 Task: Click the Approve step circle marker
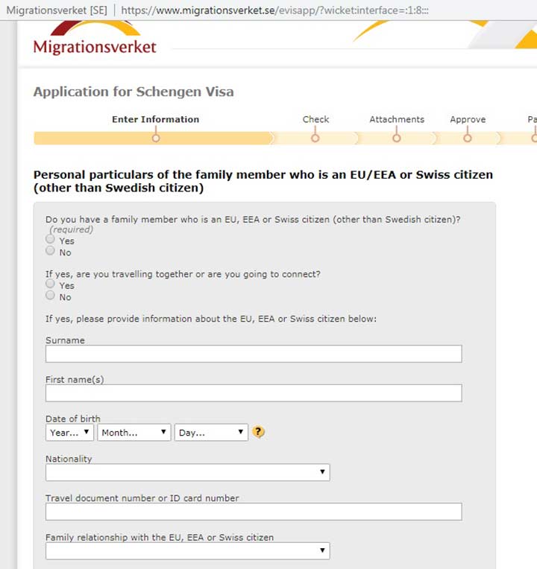(468, 139)
